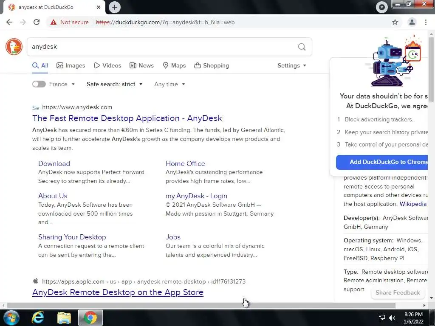
Task: Open the Chrome profile avatar icon
Action: click(412, 22)
